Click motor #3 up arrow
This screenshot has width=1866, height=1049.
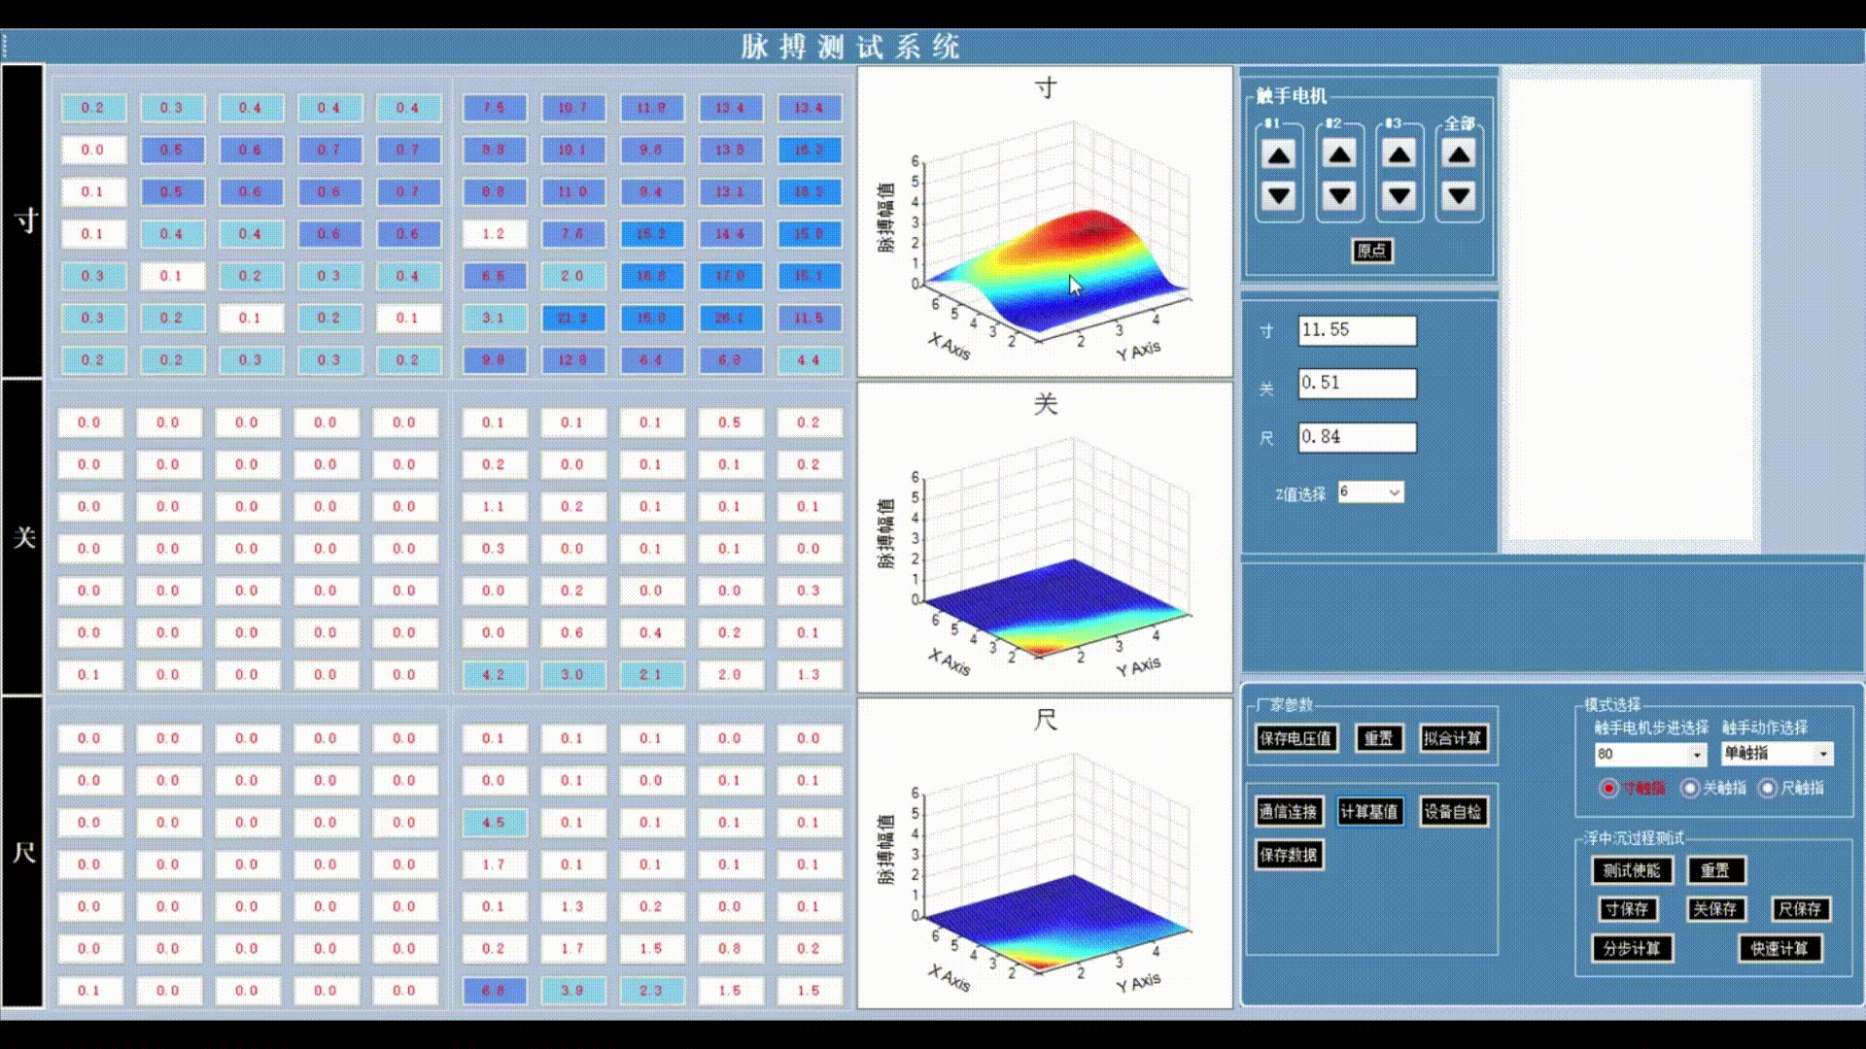pyautogui.click(x=1399, y=155)
